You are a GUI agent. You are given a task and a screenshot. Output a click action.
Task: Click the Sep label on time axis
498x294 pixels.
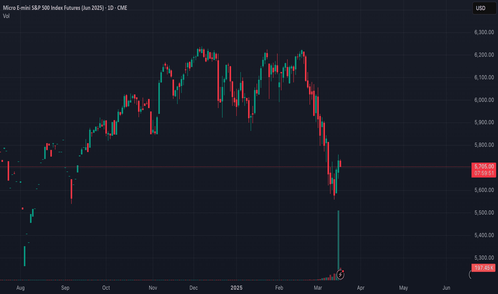[x=65, y=288]
